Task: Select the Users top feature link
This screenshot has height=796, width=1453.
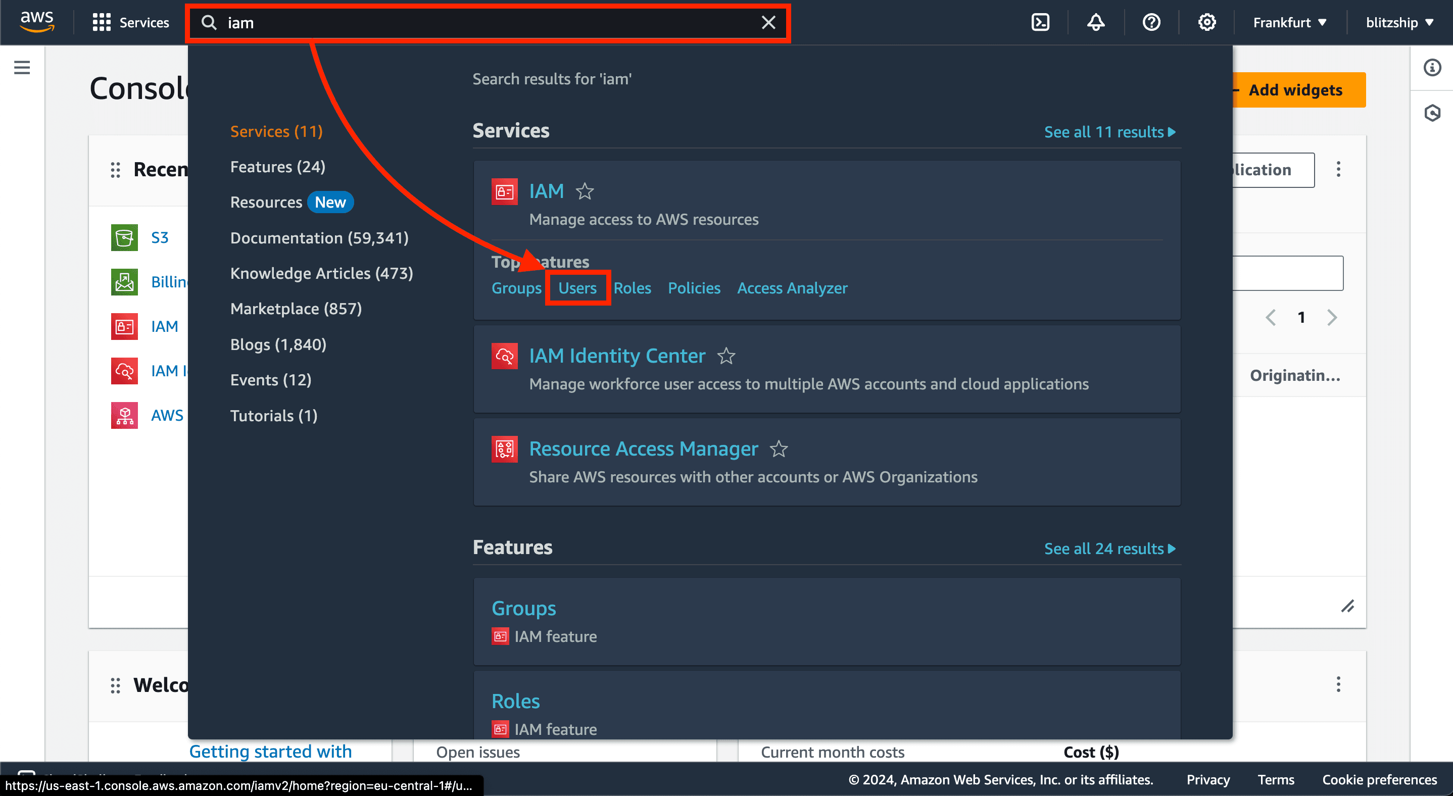Action: (x=577, y=287)
